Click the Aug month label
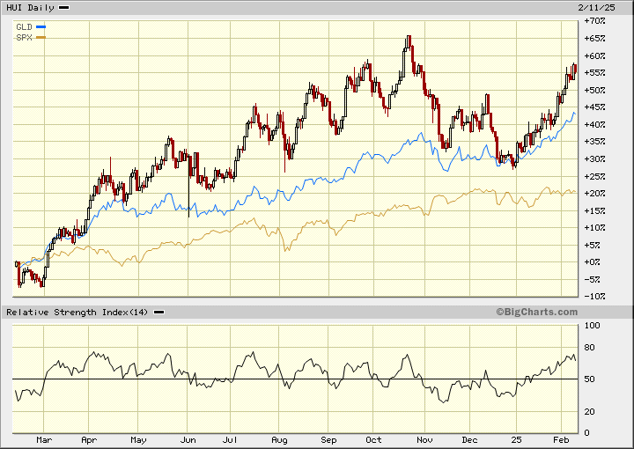Screen dimensions: 634x449 [279, 440]
